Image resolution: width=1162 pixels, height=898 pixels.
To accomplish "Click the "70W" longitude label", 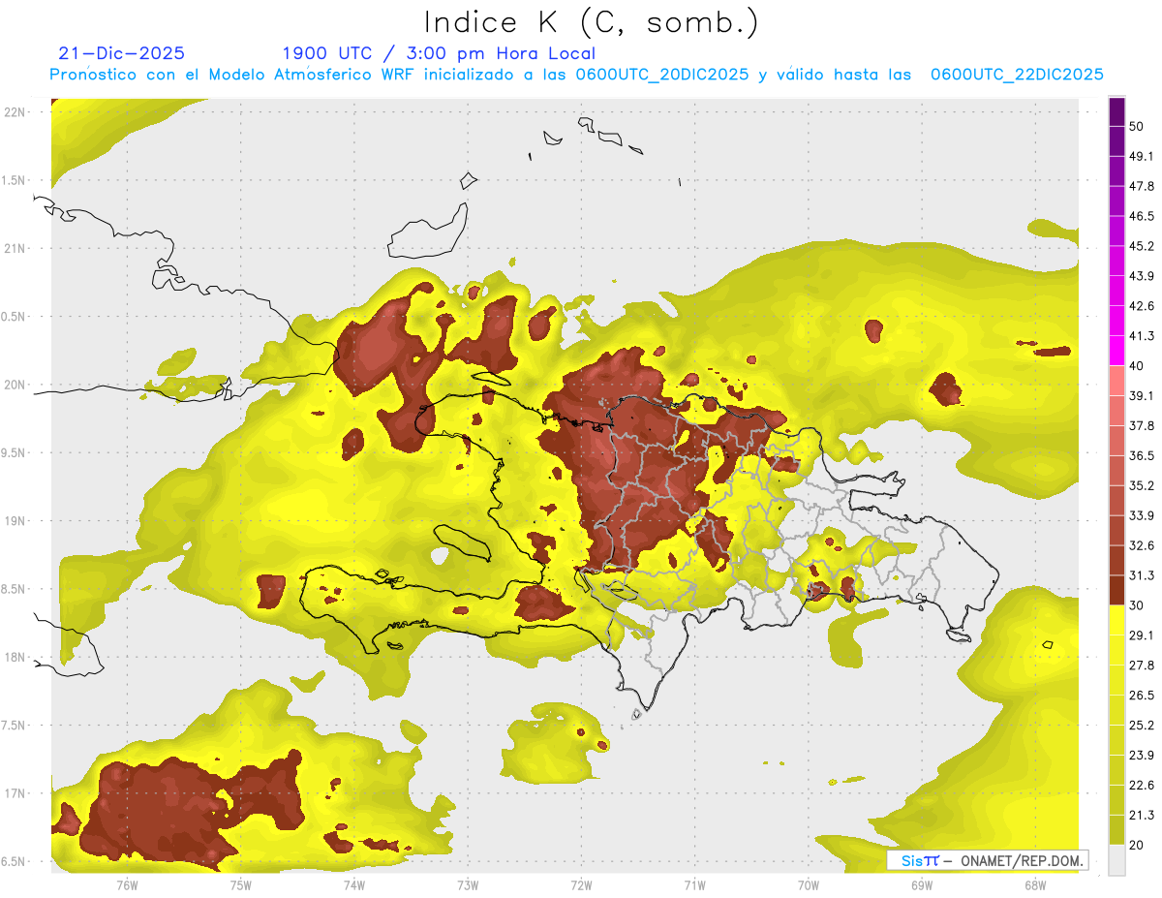I will [809, 885].
